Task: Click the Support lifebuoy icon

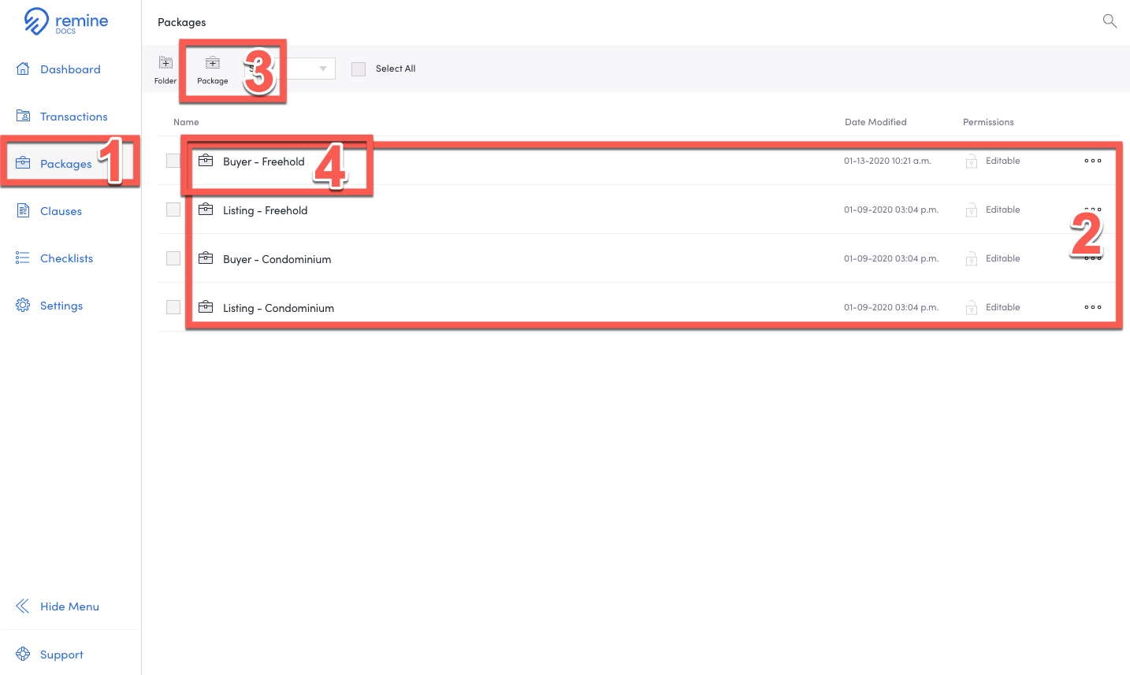Action: click(x=23, y=654)
